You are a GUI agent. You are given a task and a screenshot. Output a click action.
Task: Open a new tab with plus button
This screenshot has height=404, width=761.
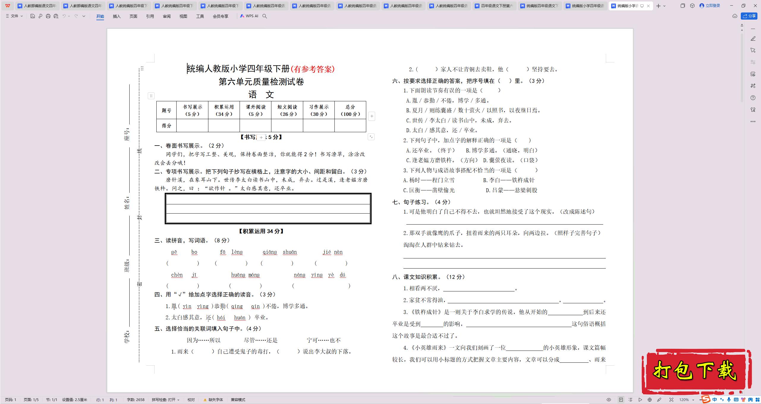coord(658,6)
